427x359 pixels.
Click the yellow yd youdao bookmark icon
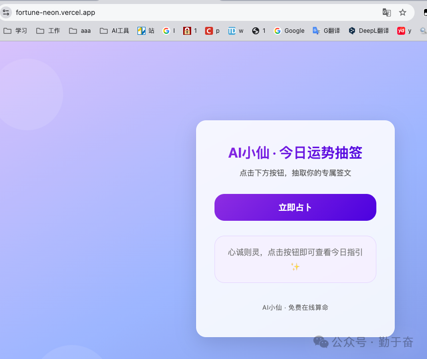tap(401, 31)
